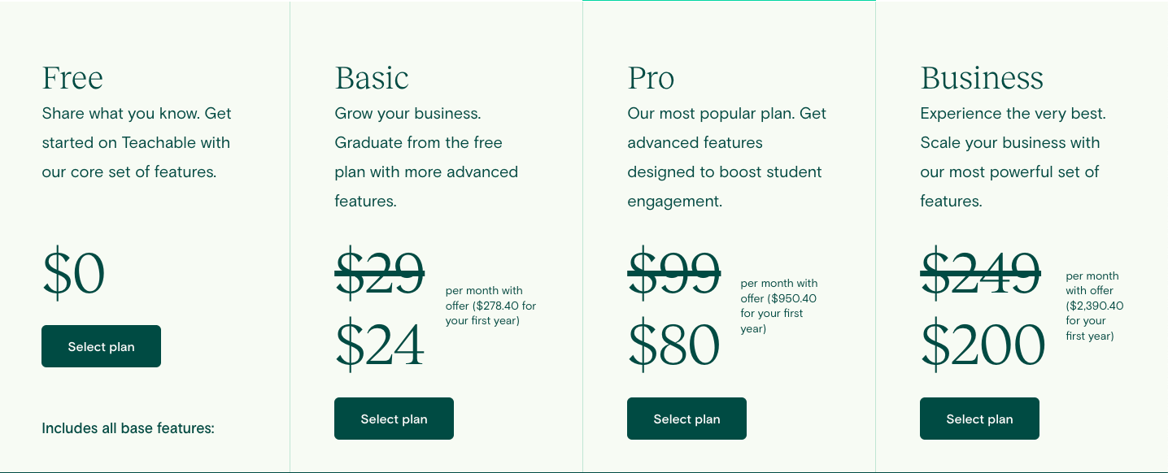Image resolution: width=1168 pixels, height=473 pixels.
Task: Click the $0 price in the Free plan
Action: (74, 274)
